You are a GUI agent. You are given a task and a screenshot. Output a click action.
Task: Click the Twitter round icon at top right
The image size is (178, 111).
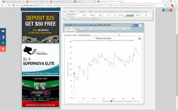click(167, 10)
